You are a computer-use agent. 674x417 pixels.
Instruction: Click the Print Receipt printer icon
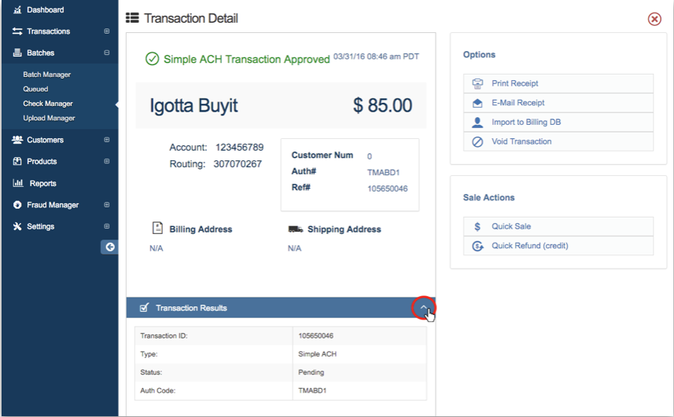(477, 83)
